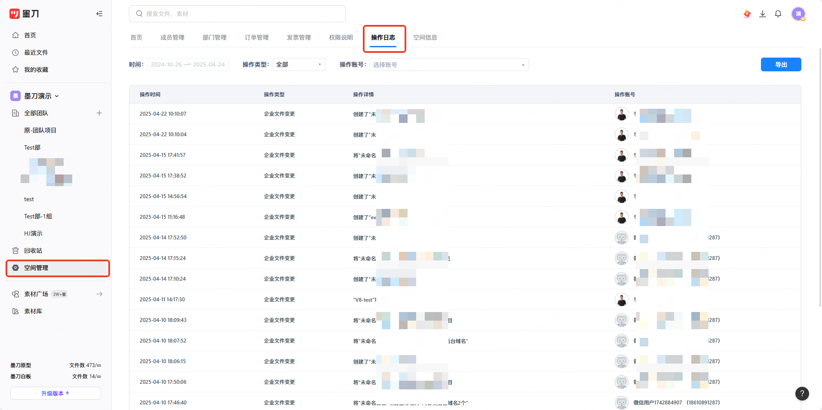This screenshot has height=410, width=822.
Task: Click the arrow next to 素材广场
Action: 99,294
